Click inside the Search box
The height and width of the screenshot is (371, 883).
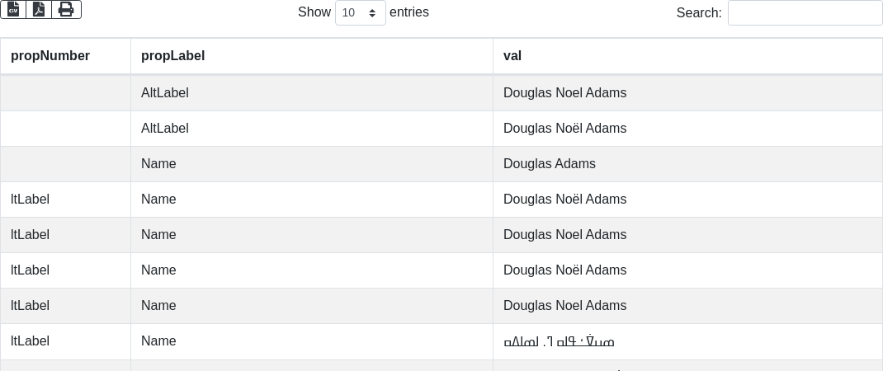tap(805, 12)
